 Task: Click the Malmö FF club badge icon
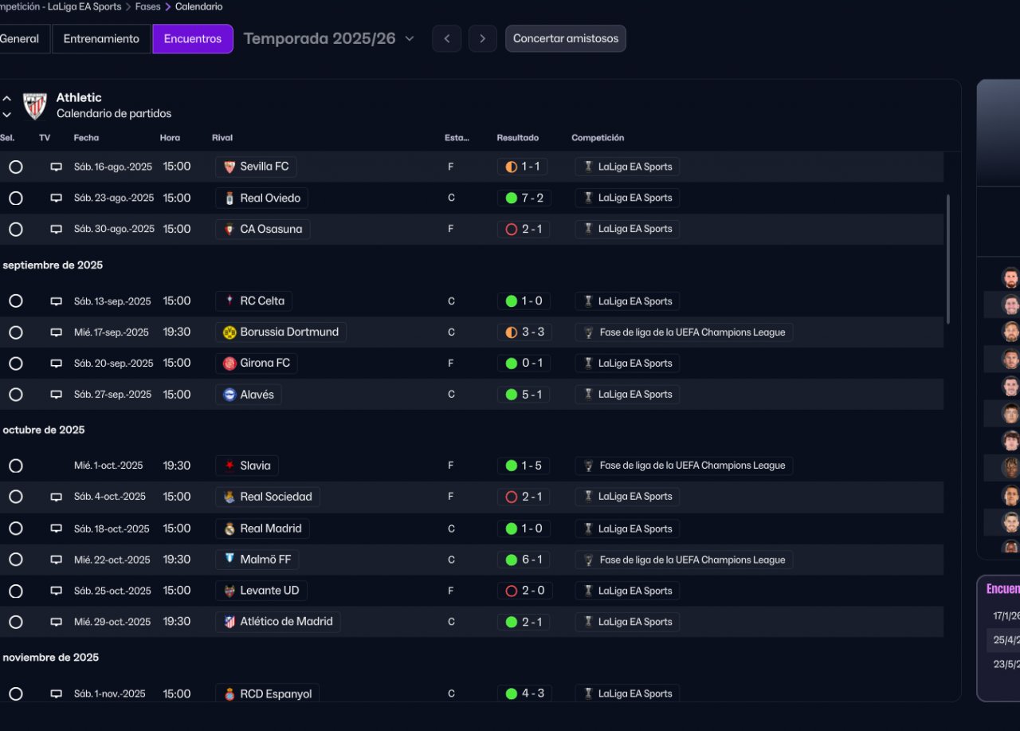point(229,560)
